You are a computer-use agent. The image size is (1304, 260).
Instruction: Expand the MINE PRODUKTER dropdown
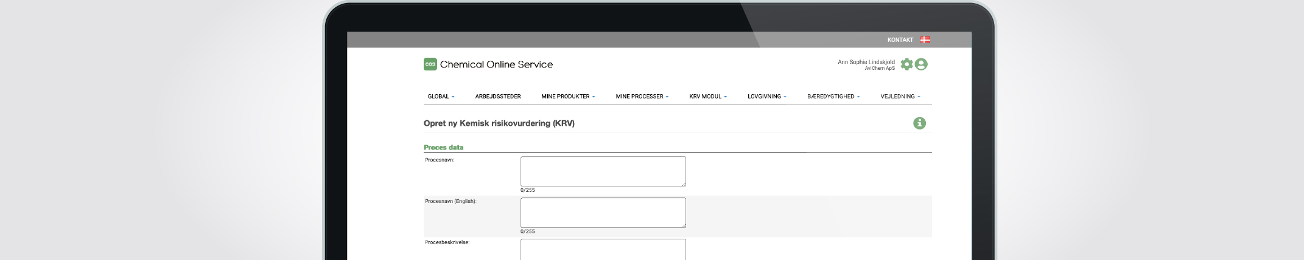(568, 97)
